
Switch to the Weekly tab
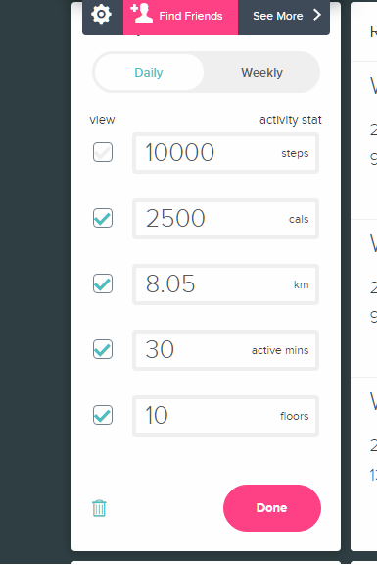[x=261, y=73]
